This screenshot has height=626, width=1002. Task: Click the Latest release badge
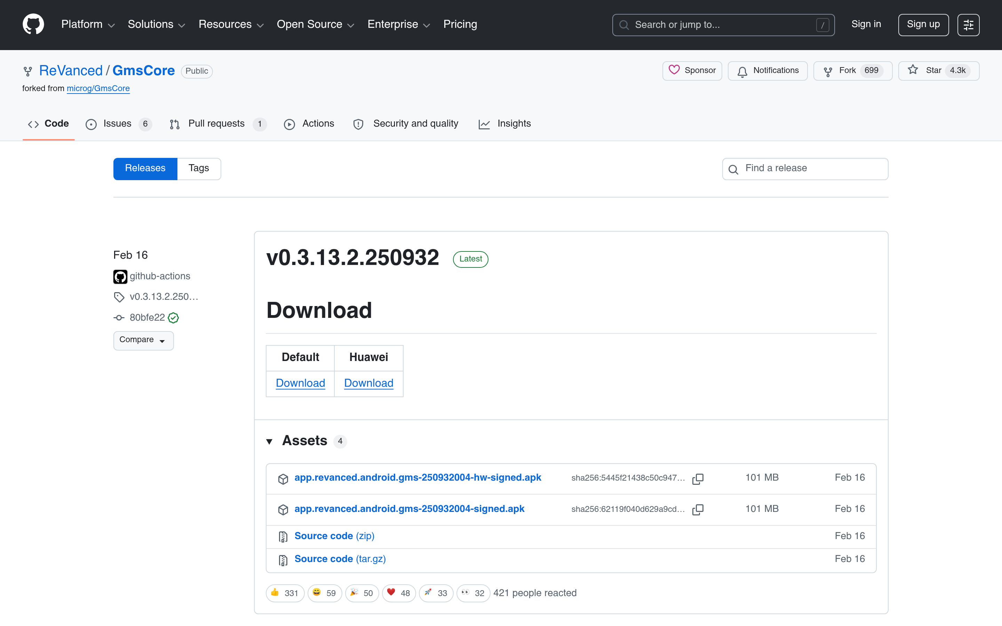pyautogui.click(x=470, y=259)
